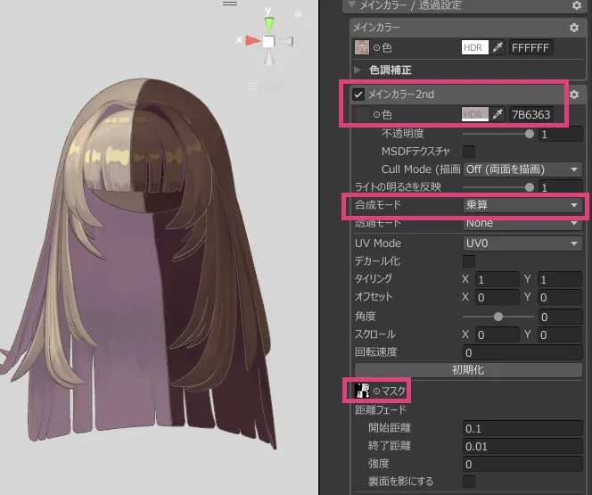Open the gear menu for メインカラー / 透過設定
592x495 pixels.
pyautogui.click(x=576, y=5)
